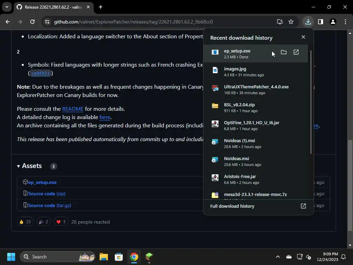The height and width of the screenshot is (265, 353).
Task: Open the clock showing 9:09 PM
Action: click(327, 257)
